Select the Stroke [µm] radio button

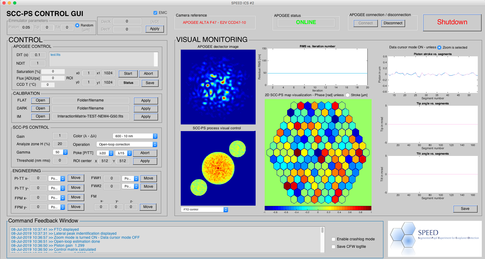348,95
